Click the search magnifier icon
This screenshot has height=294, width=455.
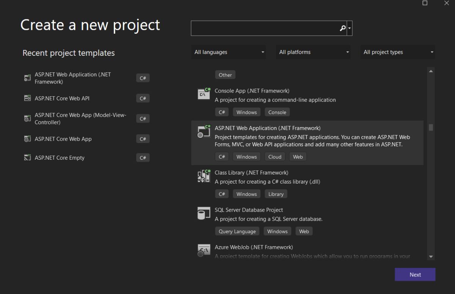342,28
